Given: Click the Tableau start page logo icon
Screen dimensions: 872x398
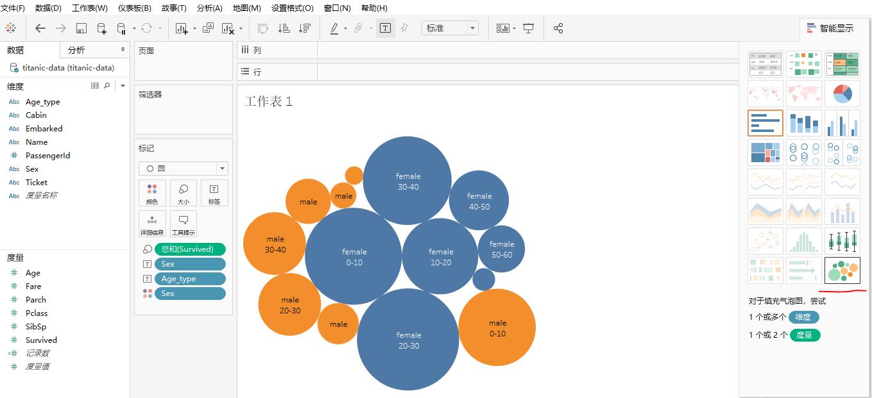Looking at the screenshot, I should tap(10, 28).
